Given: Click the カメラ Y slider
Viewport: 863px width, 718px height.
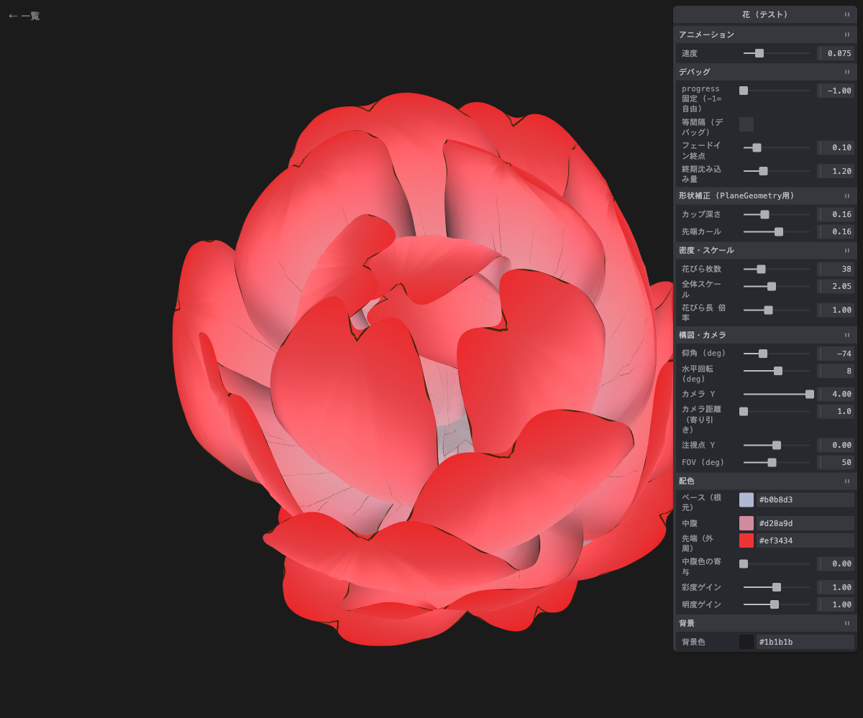Looking at the screenshot, I should 777,394.
